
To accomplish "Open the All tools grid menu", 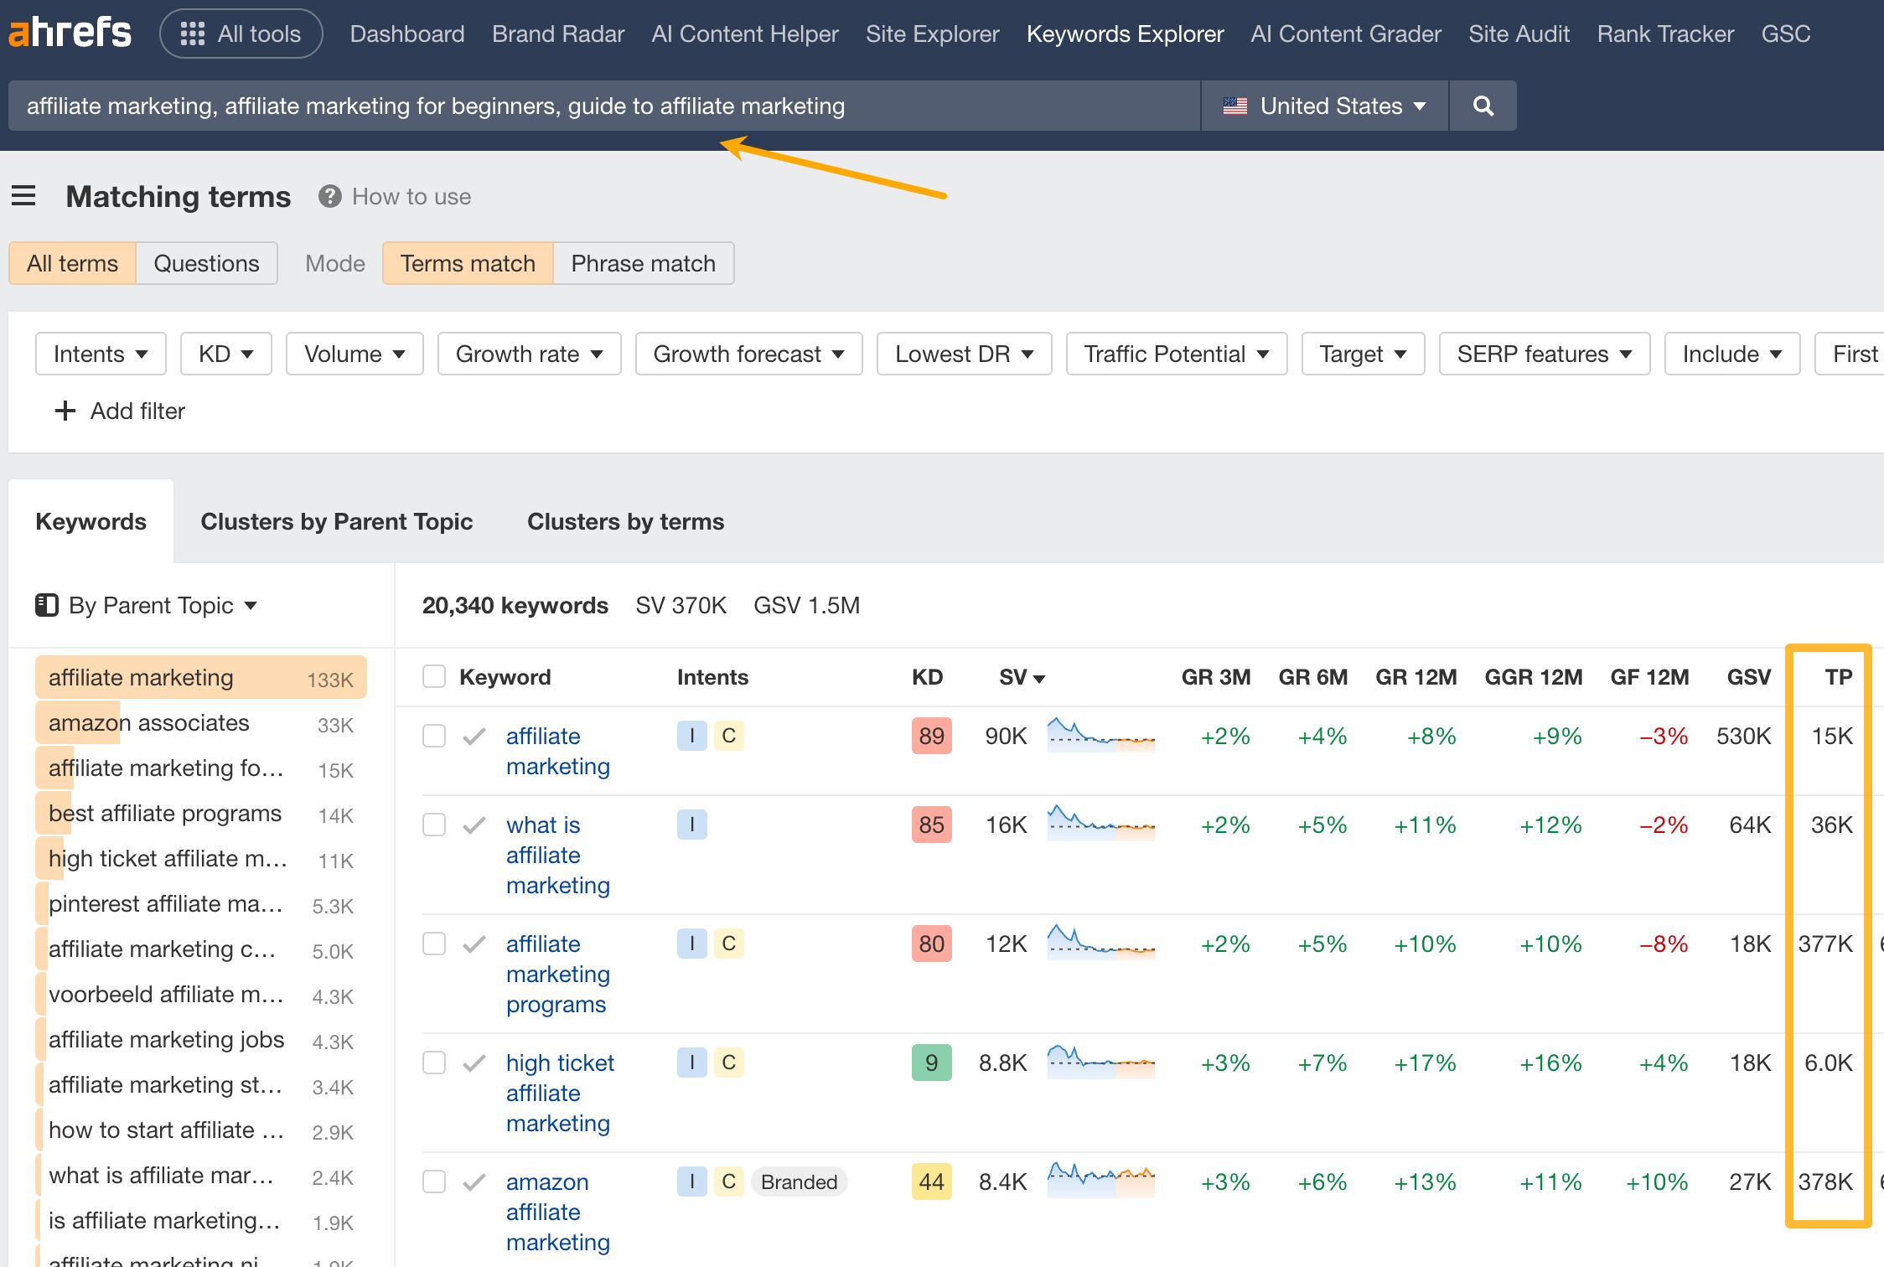I will pyautogui.click(x=241, y=34).
